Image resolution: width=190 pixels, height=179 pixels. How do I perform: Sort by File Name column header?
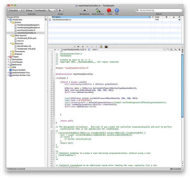pos(101,17)
